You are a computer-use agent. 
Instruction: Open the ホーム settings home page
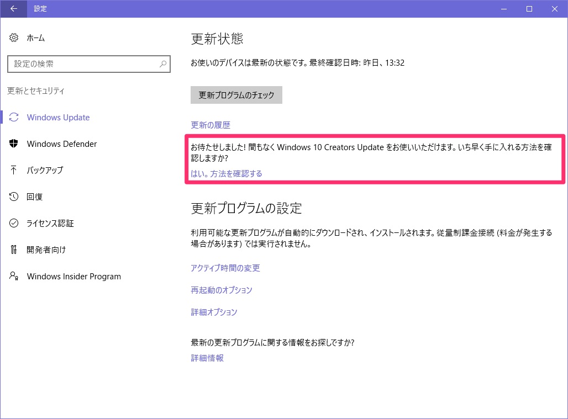(x=35, y=38)
